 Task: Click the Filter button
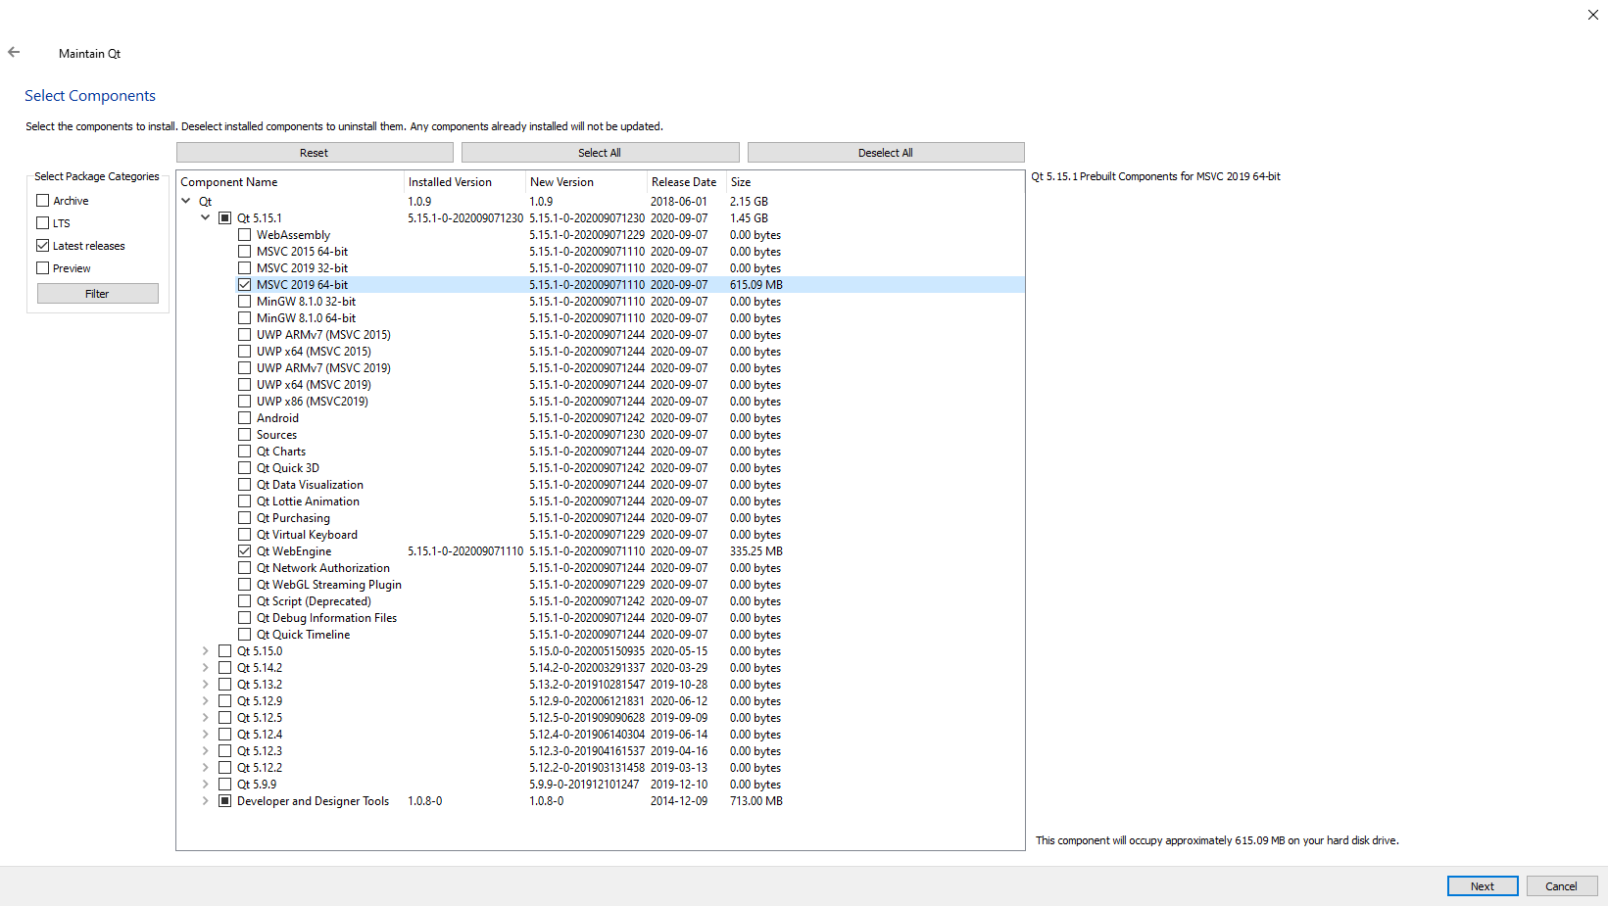[x=97, y=293]
